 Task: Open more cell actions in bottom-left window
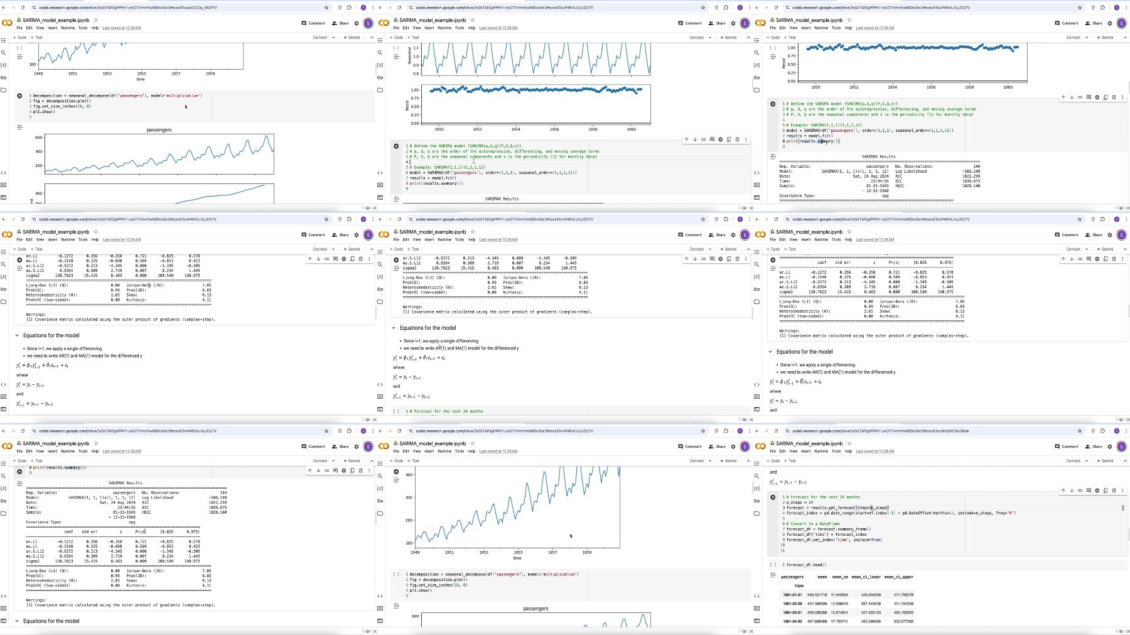click(369, 470)
